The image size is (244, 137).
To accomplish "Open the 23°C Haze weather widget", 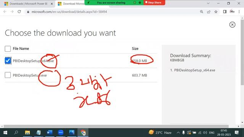I will 160,132.
